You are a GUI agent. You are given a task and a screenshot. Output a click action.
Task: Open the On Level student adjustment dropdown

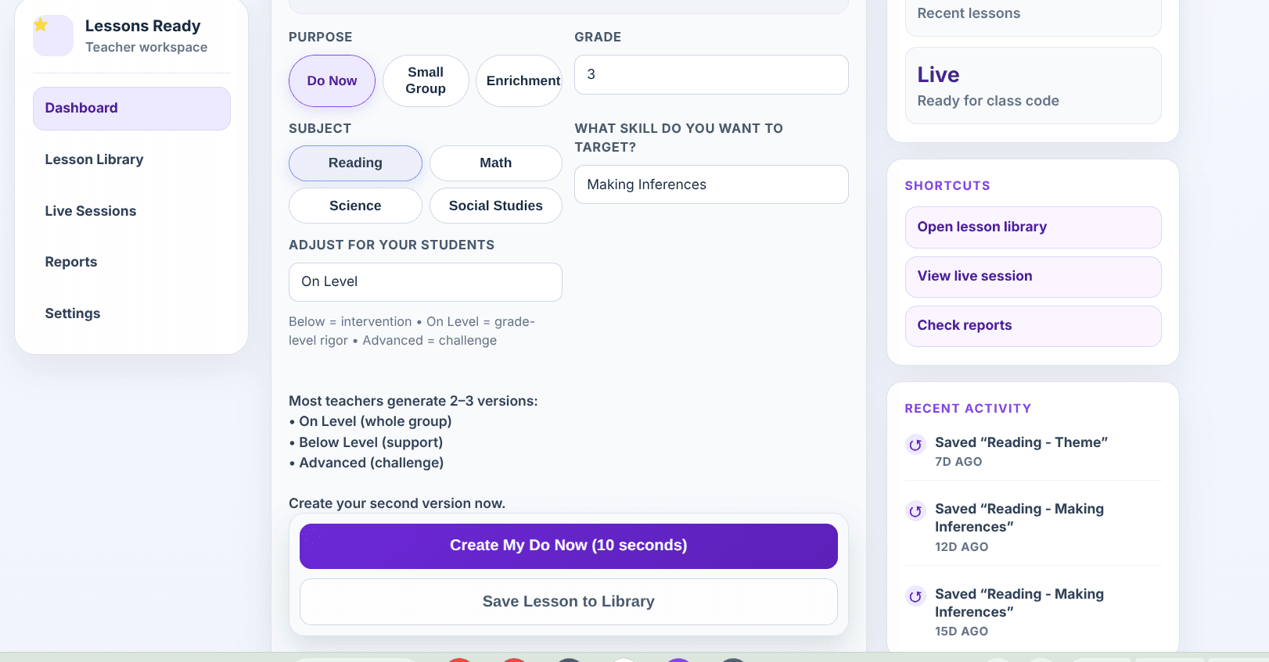pos(426,281)
